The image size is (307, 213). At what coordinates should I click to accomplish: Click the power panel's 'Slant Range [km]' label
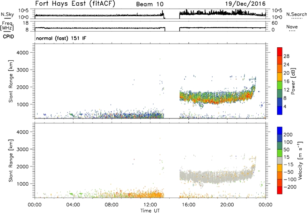point(11,81)
